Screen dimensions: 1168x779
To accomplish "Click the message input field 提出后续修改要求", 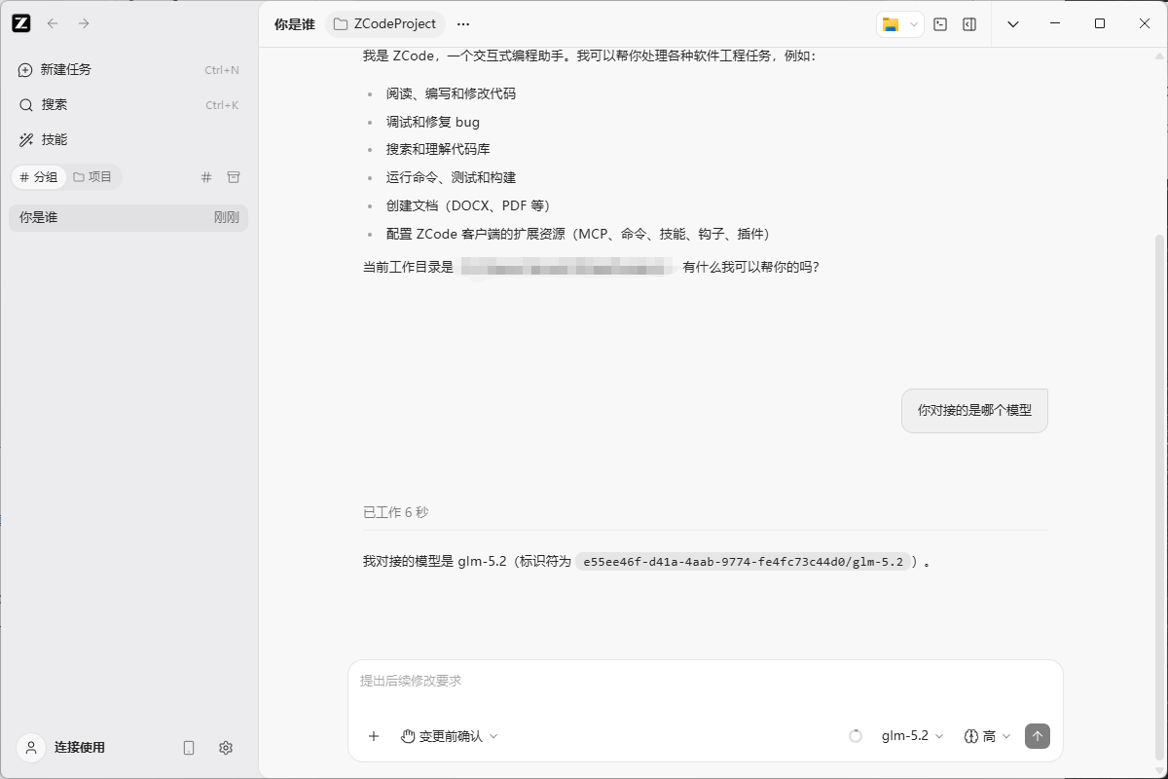I will (706, 682).
